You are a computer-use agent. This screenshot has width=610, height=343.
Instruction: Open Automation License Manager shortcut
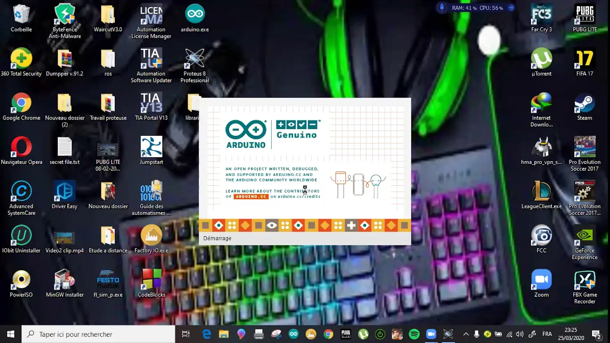click(151, 21)
